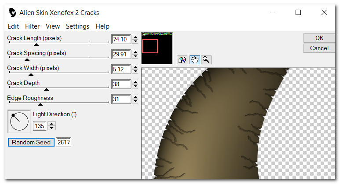340x184 pixels.
Task: Click the Crack Depth slider handle
Action: 46,89
